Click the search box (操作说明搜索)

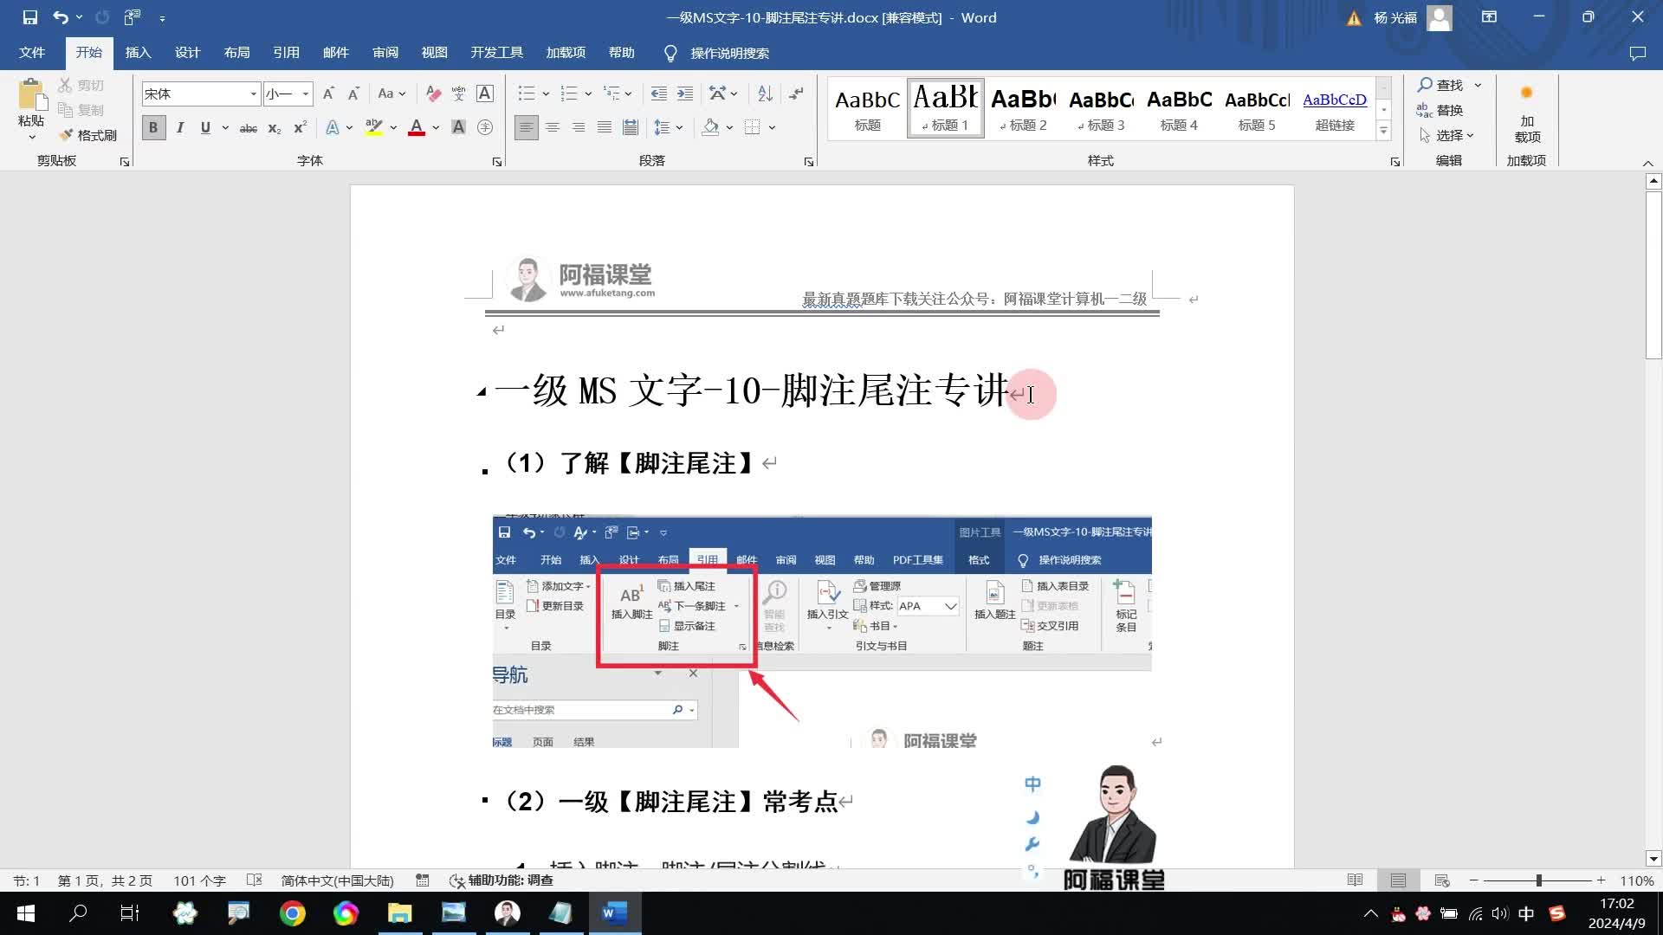pyautogui.click(x=729, y=53)
